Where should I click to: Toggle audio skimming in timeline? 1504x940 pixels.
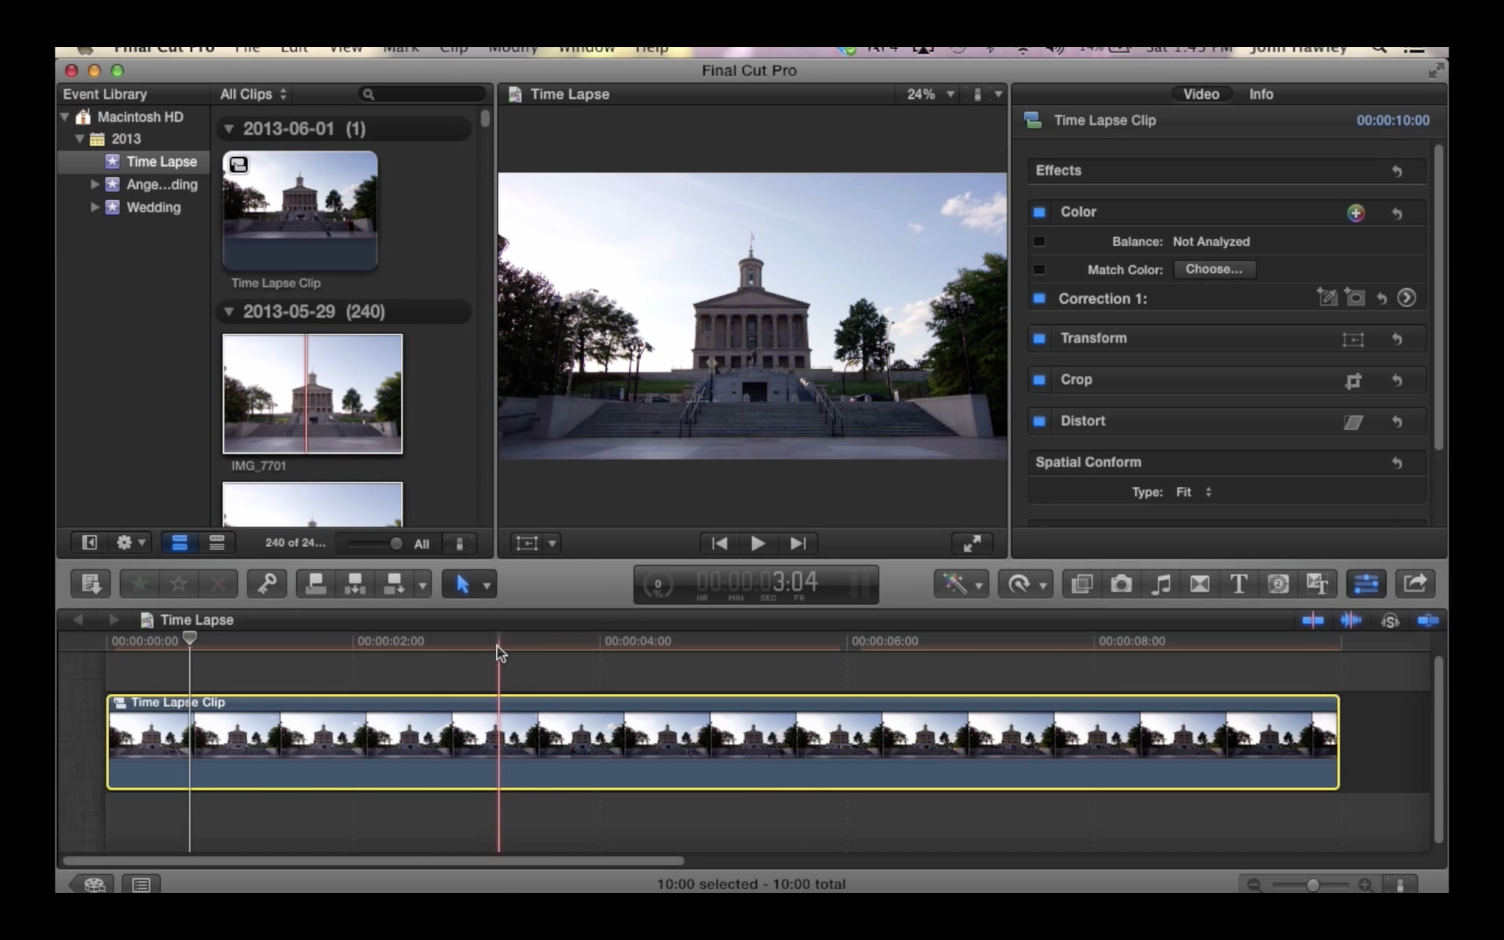(x=1351, y=621)
